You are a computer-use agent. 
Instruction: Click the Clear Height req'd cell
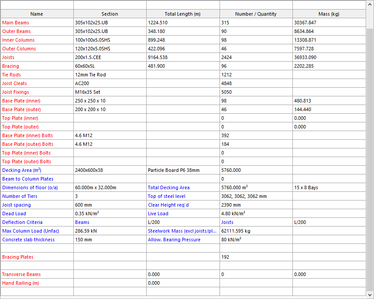pos(183,205)
